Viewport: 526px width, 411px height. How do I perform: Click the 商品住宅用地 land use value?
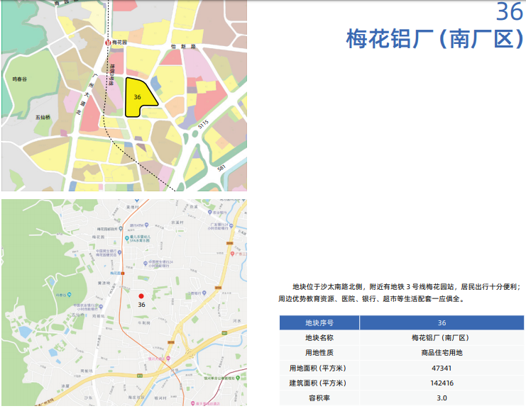442,352
